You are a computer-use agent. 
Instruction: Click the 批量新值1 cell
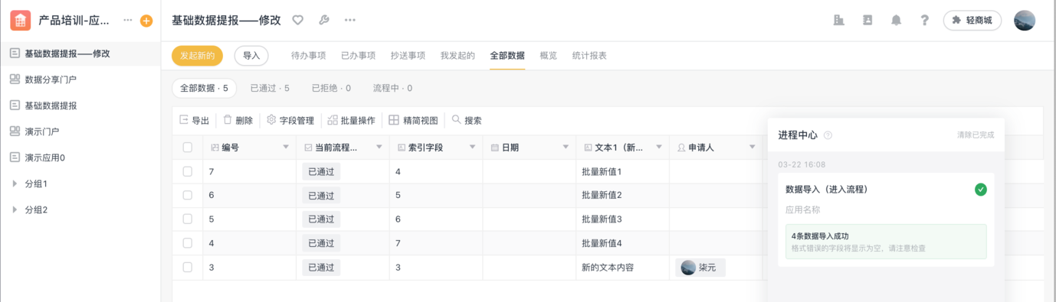[622, 171]
